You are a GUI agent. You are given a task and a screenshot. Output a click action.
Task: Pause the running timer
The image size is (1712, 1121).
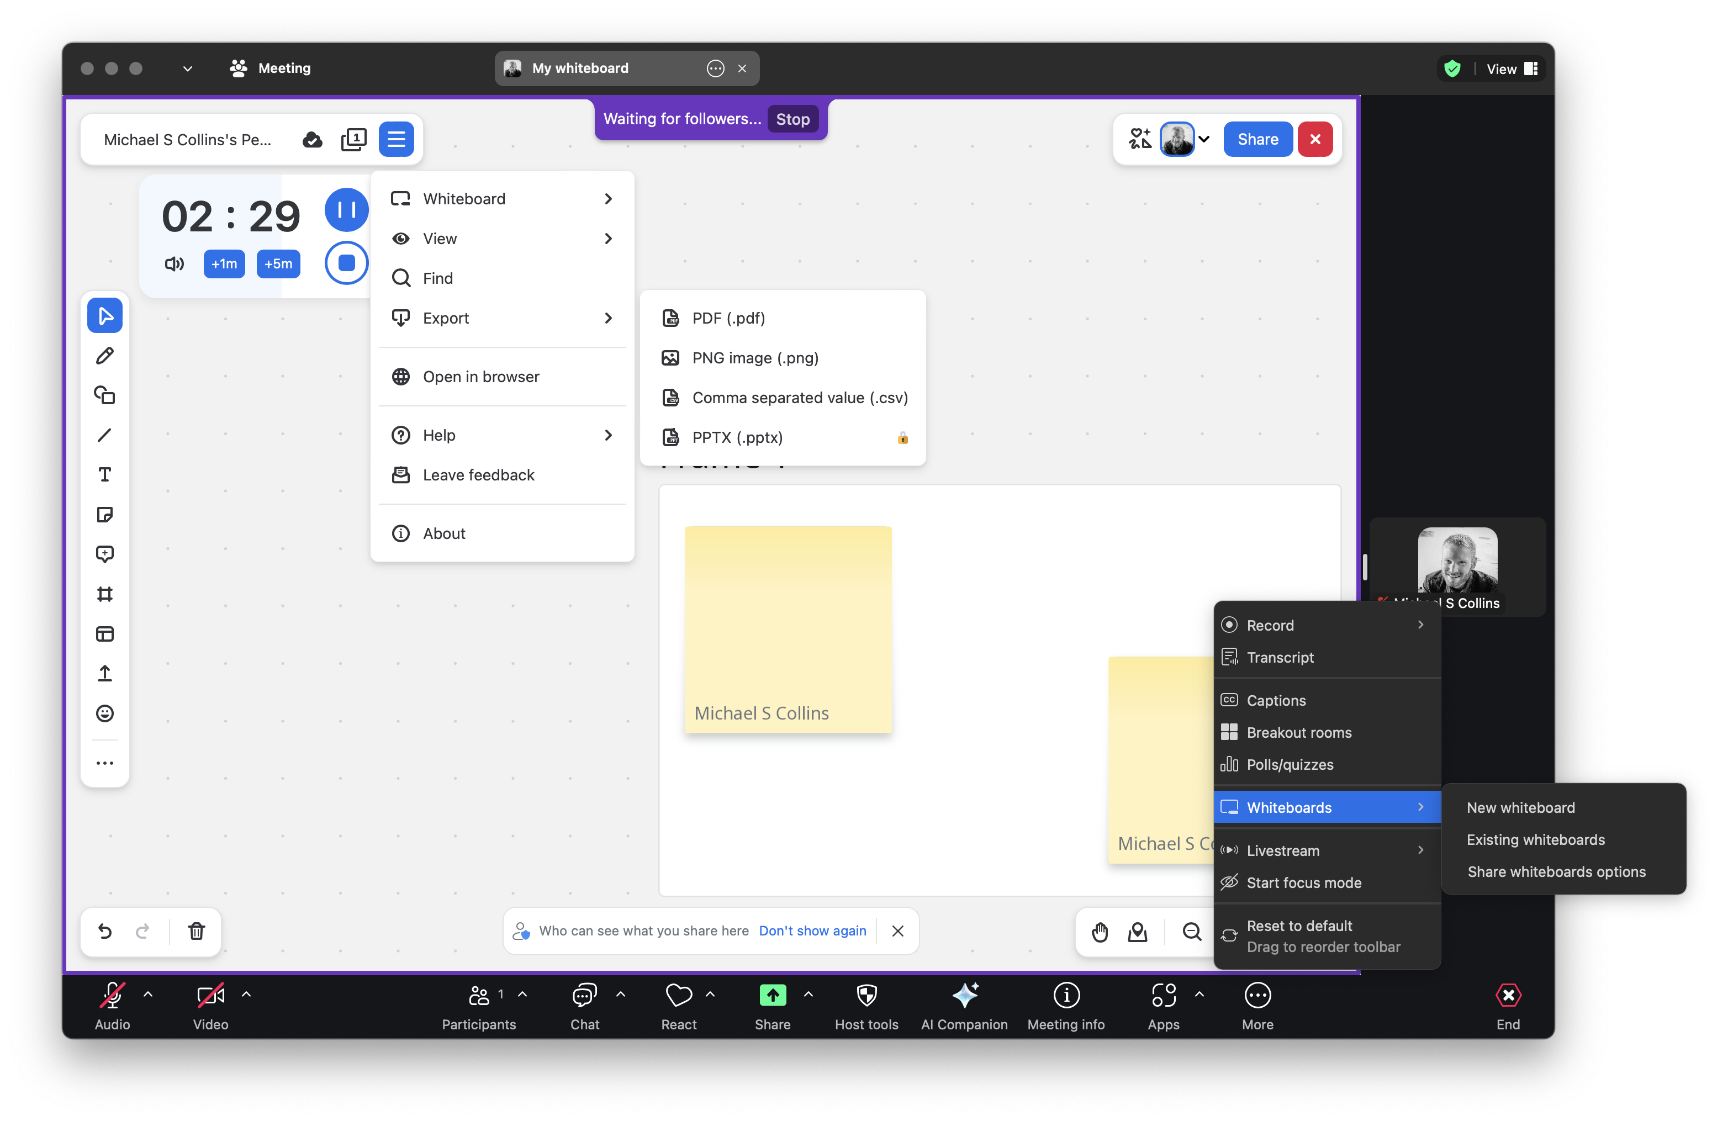pos(346,210)
